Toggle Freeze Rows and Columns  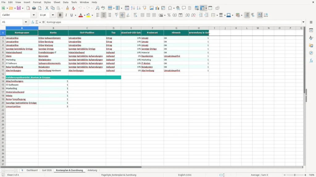(x=202, y=8)
